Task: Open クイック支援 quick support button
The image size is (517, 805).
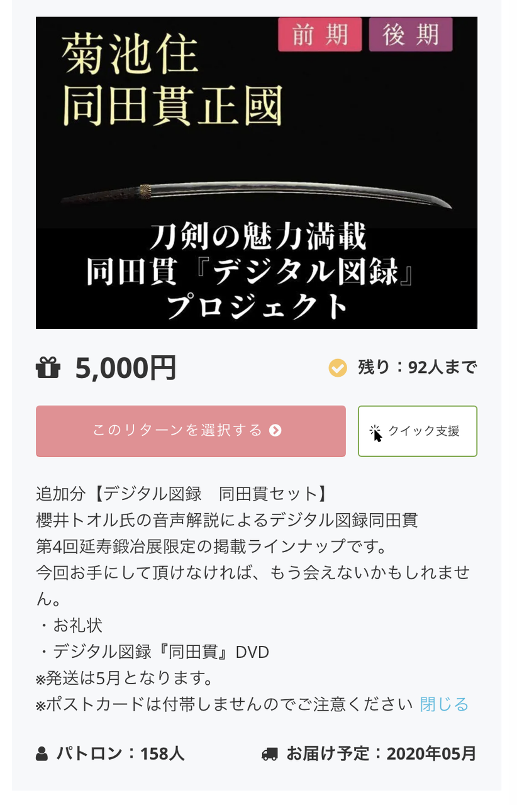Action: [x=418, y=431]
